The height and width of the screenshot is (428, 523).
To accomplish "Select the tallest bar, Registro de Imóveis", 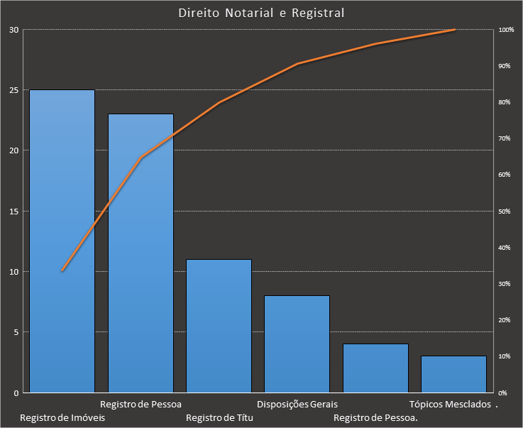I will [x=62, y=241].
